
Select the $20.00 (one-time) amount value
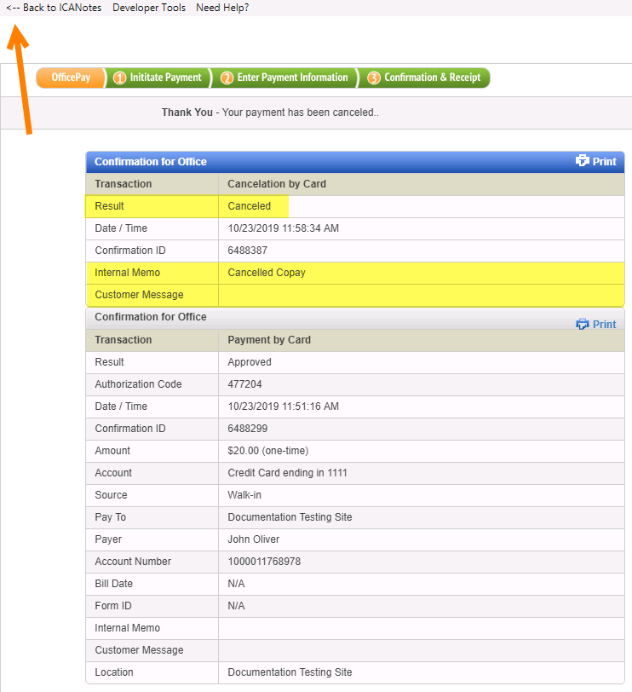click(266, 451)
